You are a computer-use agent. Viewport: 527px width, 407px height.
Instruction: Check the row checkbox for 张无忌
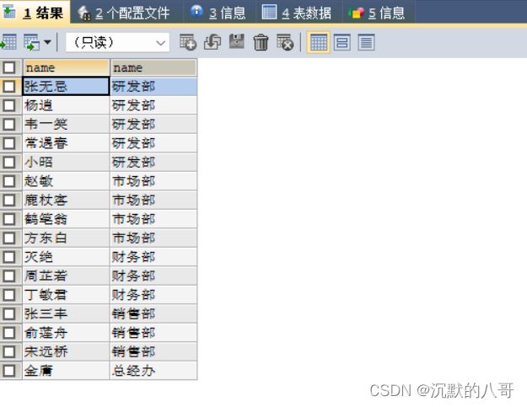click(9, 86)
